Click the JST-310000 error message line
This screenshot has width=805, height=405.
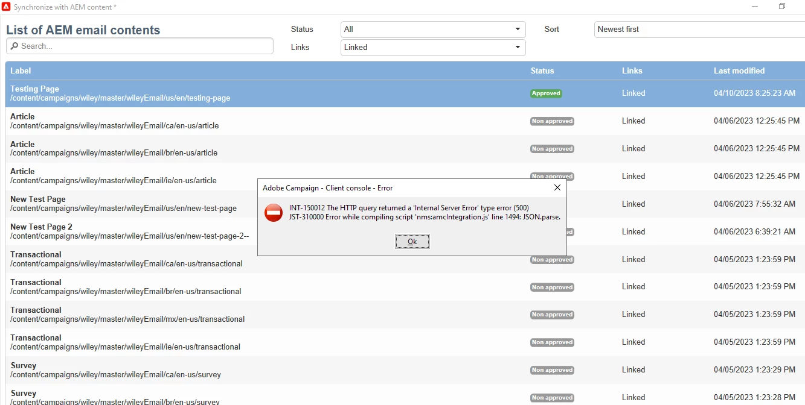tap(425, 217)
